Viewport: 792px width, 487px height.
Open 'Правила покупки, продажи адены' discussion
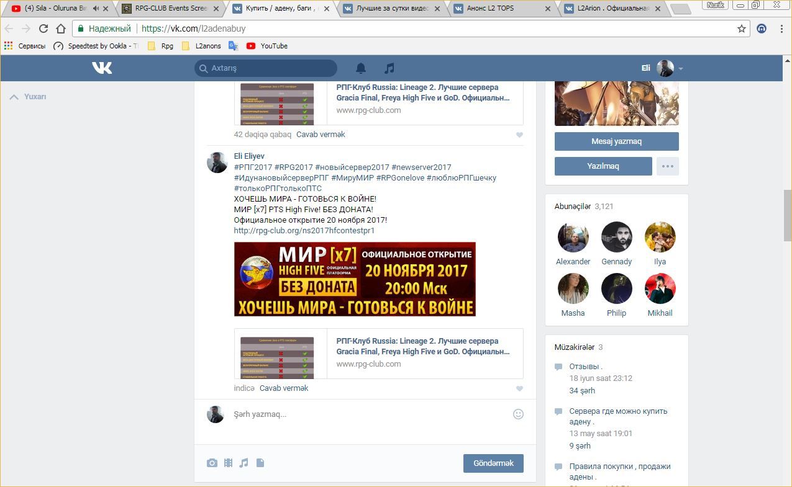point(620,471)
